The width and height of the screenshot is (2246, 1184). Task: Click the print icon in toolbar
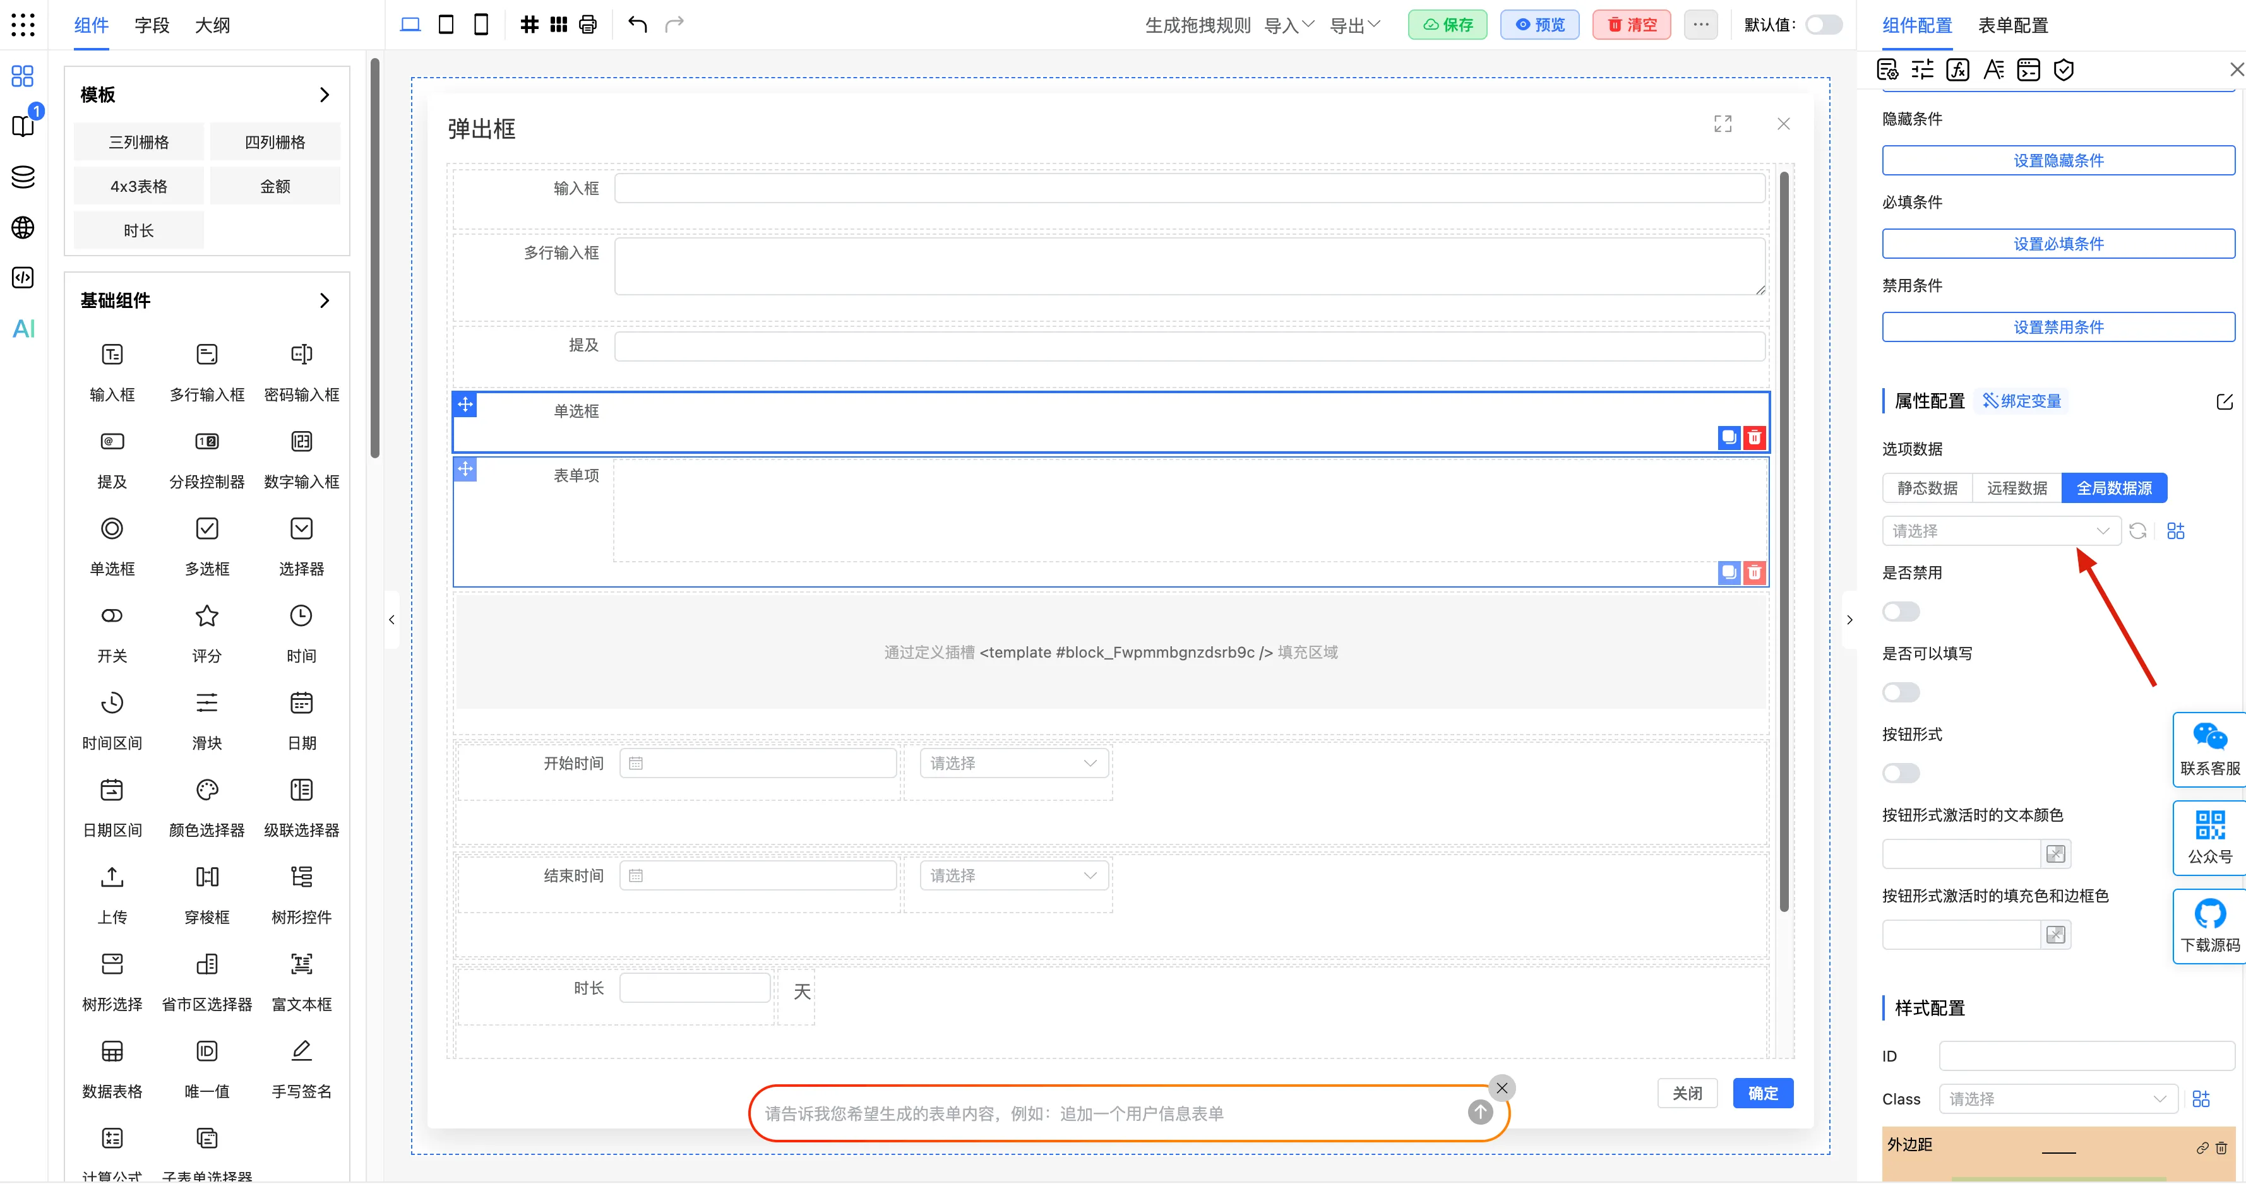point(588,25)
